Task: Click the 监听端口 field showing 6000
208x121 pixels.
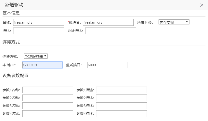Action: coord(108,65)
